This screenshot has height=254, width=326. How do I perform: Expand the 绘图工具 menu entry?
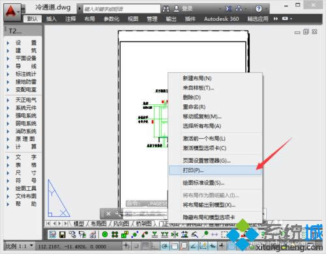click(8, 189)
